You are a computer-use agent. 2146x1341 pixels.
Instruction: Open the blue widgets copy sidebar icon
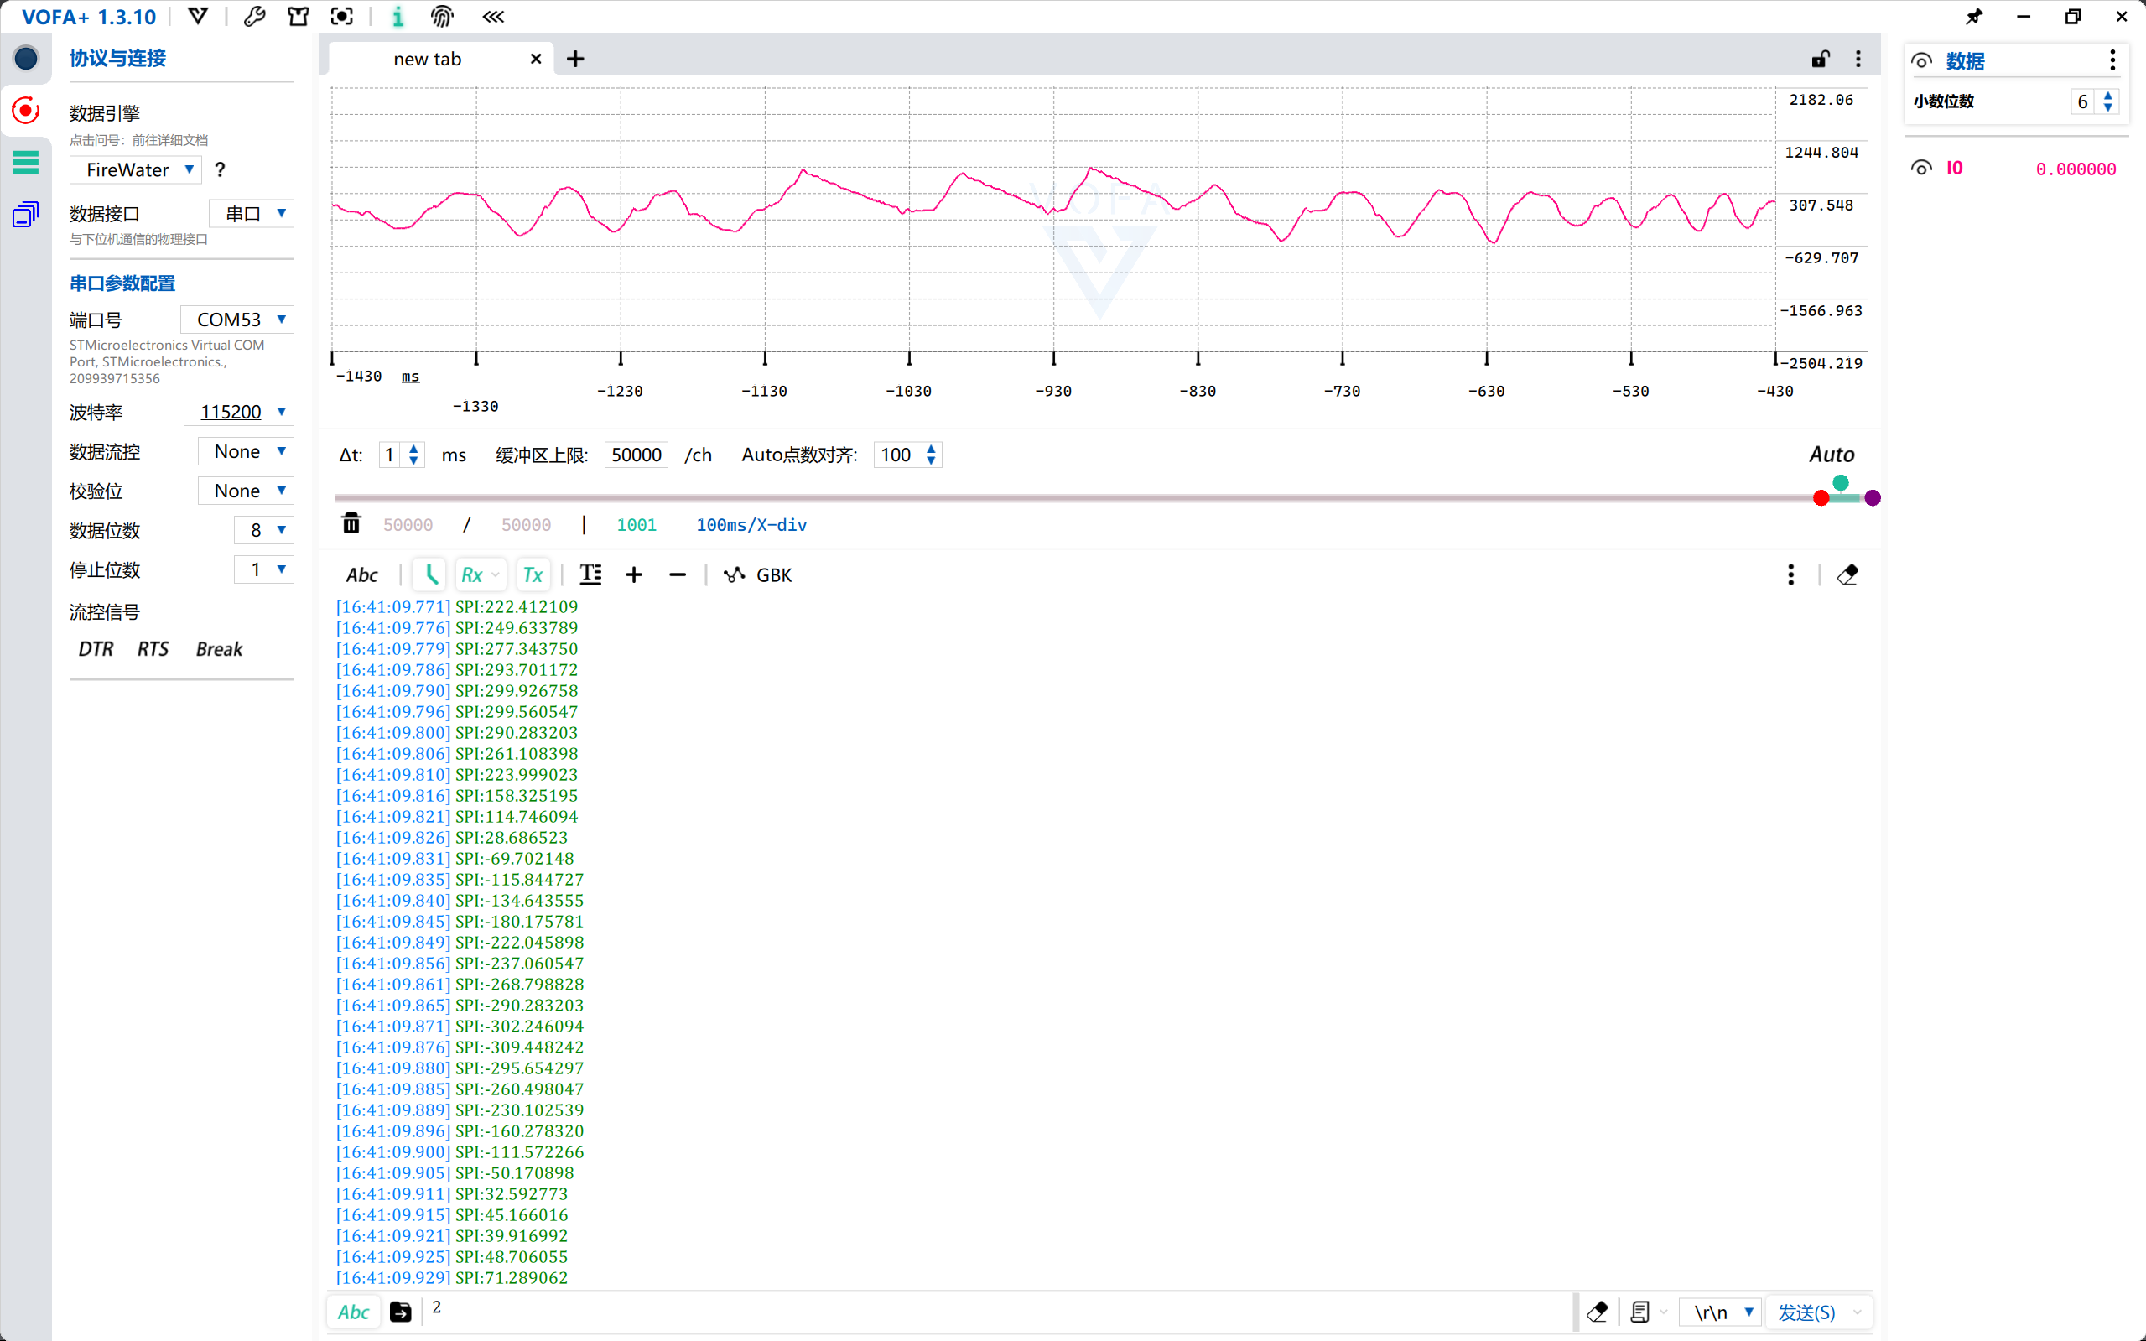pyautogui.click(x=26, y=214)
